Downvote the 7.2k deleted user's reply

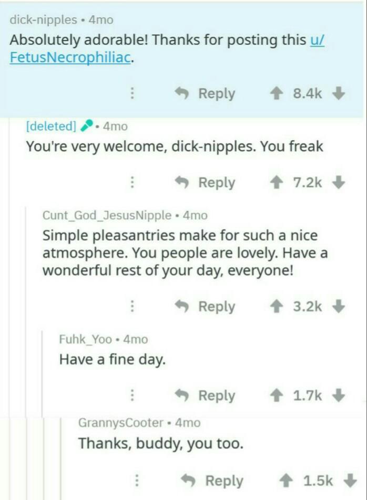pyautogui.click(x=339, y=182)
